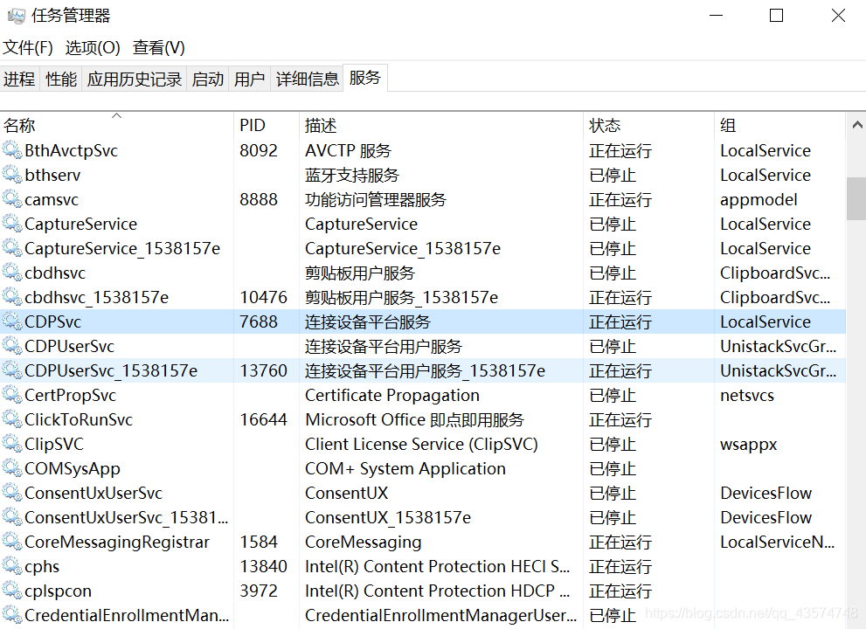Click the gear icon of CDPSvc
This screenshot has height=629, width=866.
(11, 321)
